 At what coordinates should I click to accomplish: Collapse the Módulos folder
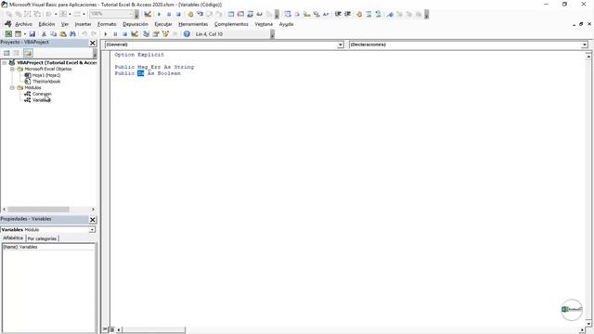12,88
